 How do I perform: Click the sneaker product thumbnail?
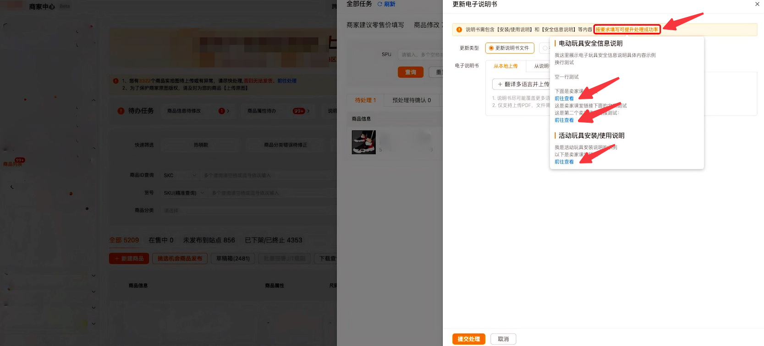[363, 142]
